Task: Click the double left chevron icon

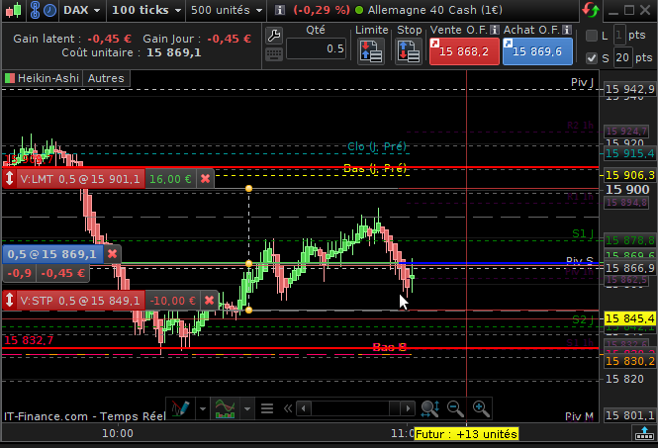Action: coord(288,408)
